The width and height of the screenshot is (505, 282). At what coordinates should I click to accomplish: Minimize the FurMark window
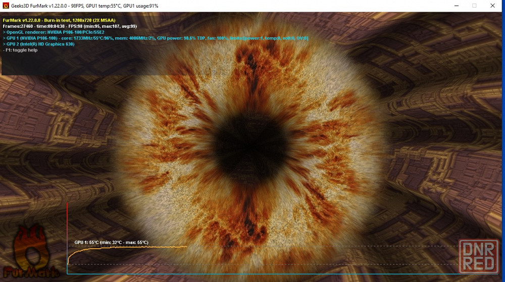coord(457,6)
